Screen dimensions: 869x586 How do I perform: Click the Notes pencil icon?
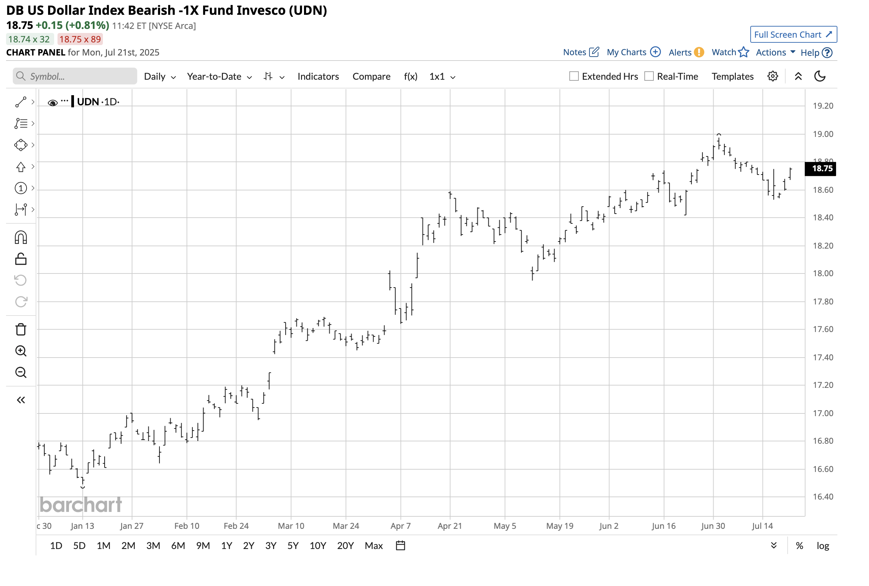coord(594,51)
